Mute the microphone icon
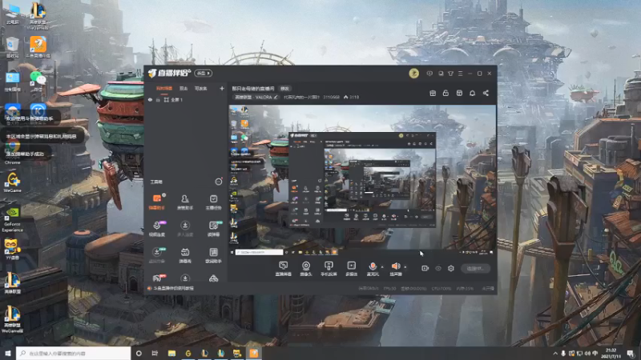 [373, 266]
